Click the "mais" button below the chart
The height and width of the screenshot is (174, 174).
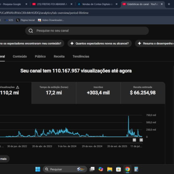click(4, 159)
